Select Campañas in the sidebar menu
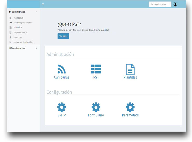This screenshot has width=192, height=142. pyautogui.click(x=19, y=18)
